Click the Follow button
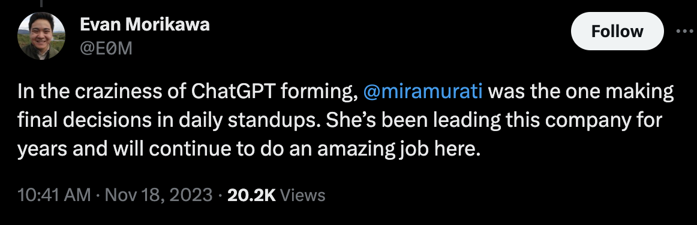This screenshot has height=225, width=697. [617, 31]
